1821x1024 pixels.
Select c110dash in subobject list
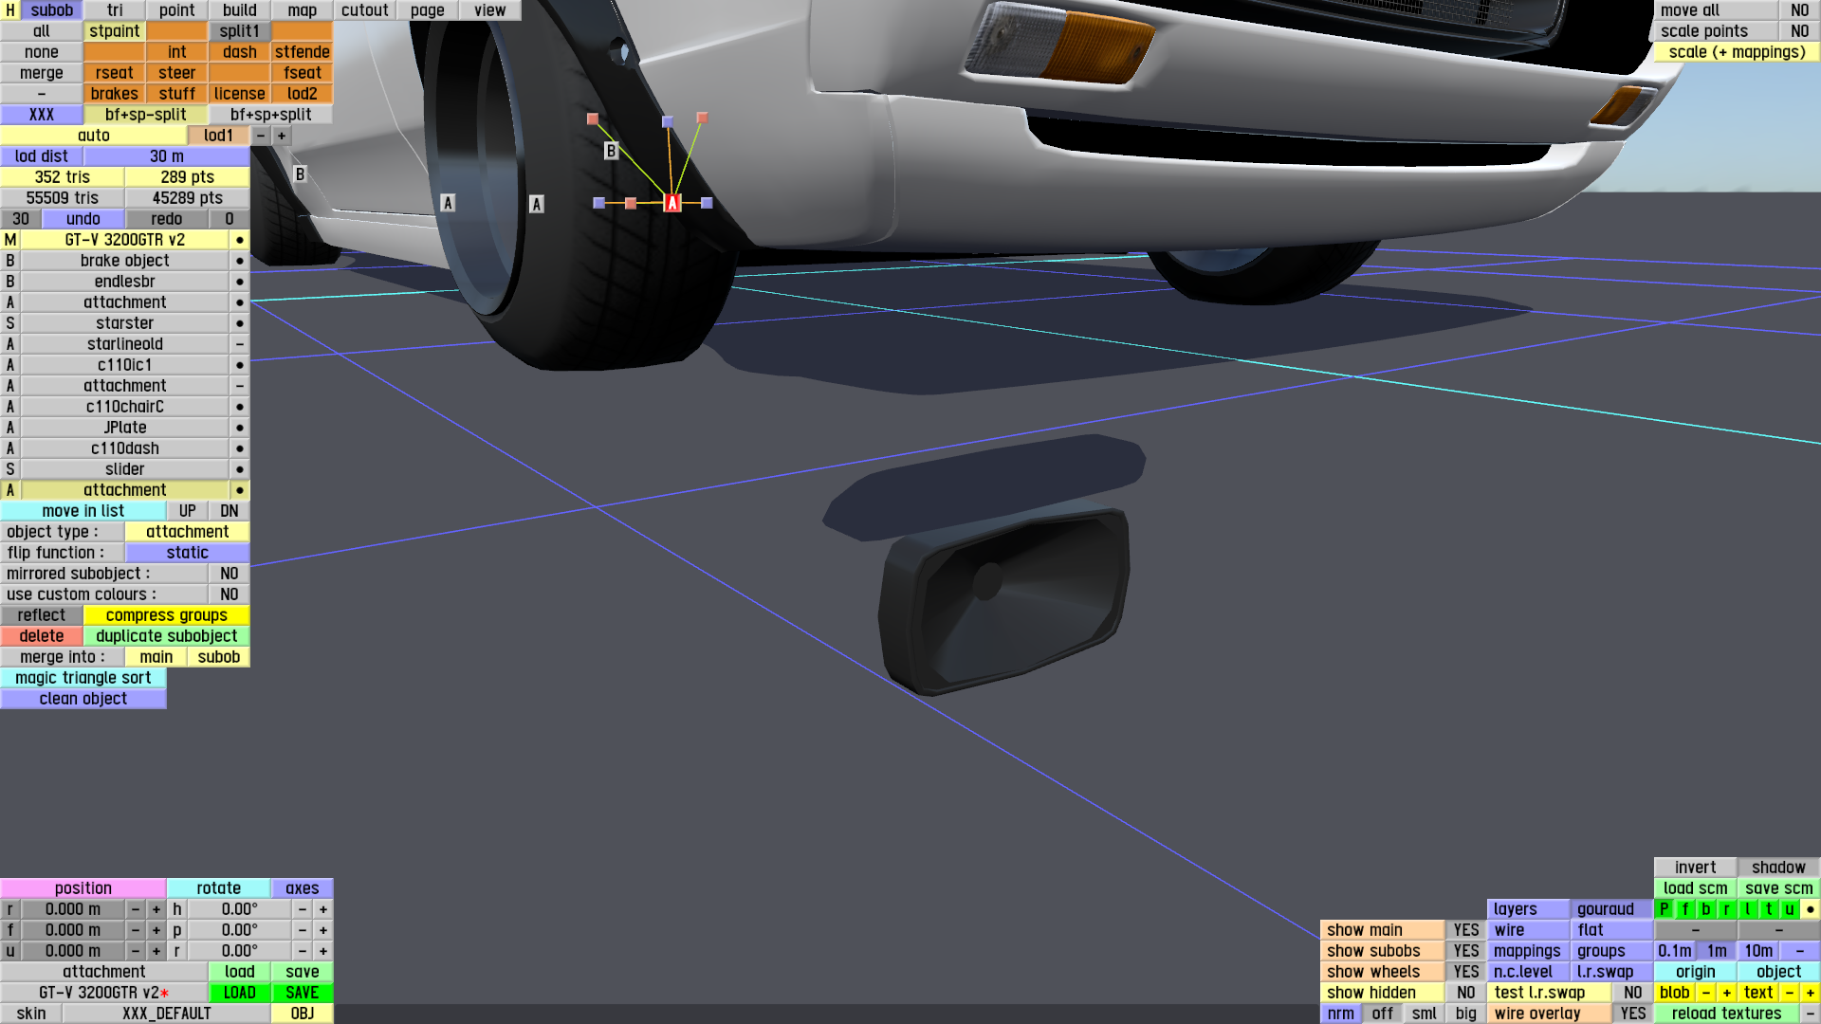(x=124, y=448)
